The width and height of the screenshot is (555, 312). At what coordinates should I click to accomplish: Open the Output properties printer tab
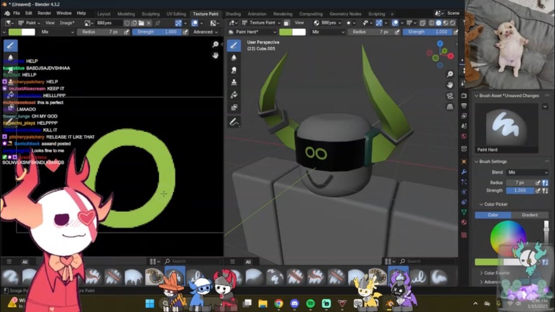(463, 106)
